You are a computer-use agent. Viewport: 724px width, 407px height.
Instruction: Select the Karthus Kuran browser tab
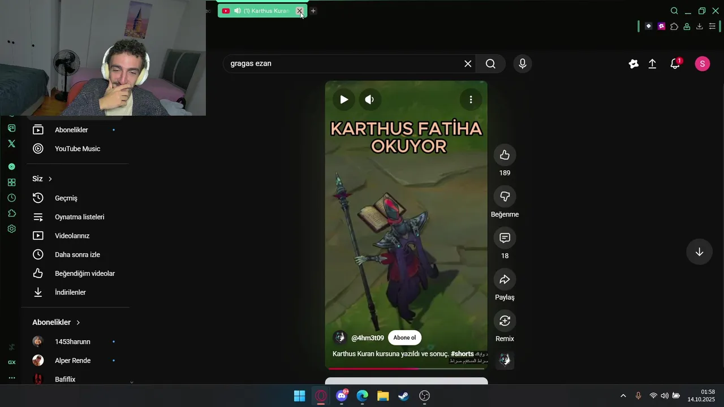tap(262, 11)
